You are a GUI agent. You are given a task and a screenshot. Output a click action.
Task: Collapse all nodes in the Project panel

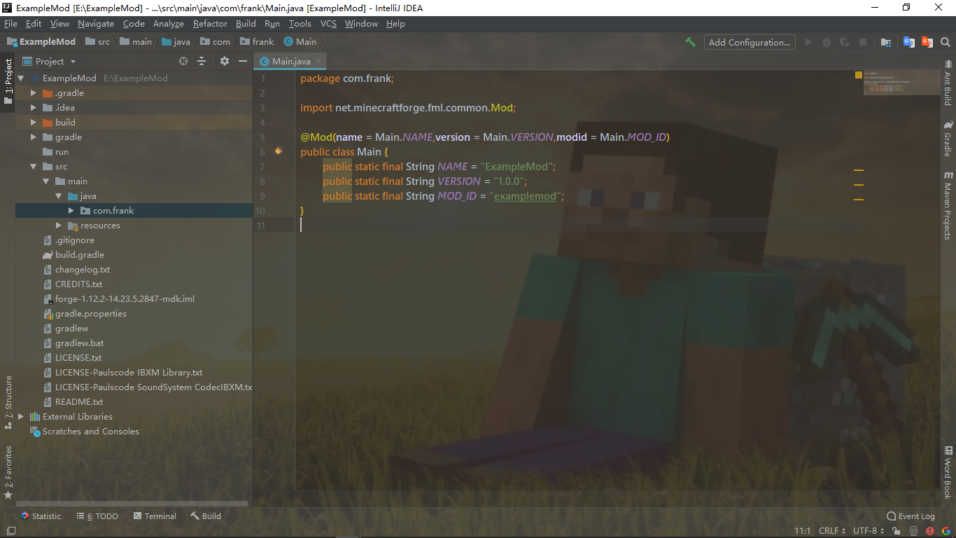(202, 61)
